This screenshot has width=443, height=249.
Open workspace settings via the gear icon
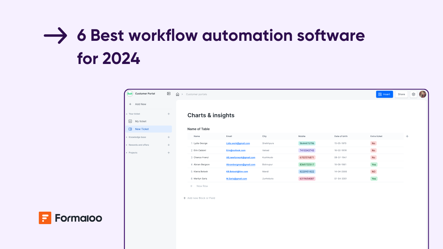click(413, 94)
